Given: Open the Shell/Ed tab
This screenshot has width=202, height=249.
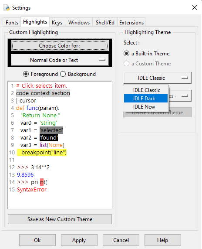Looking at the screenshot, I should [105, 22].
